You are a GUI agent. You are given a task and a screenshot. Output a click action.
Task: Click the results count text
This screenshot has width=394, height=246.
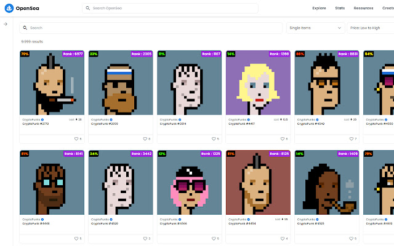tap(32, 41)
